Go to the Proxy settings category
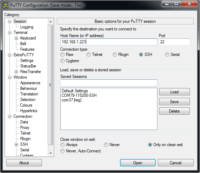Image resolution: width=200 pixels, height=173 pixels. tap(25, 128)
